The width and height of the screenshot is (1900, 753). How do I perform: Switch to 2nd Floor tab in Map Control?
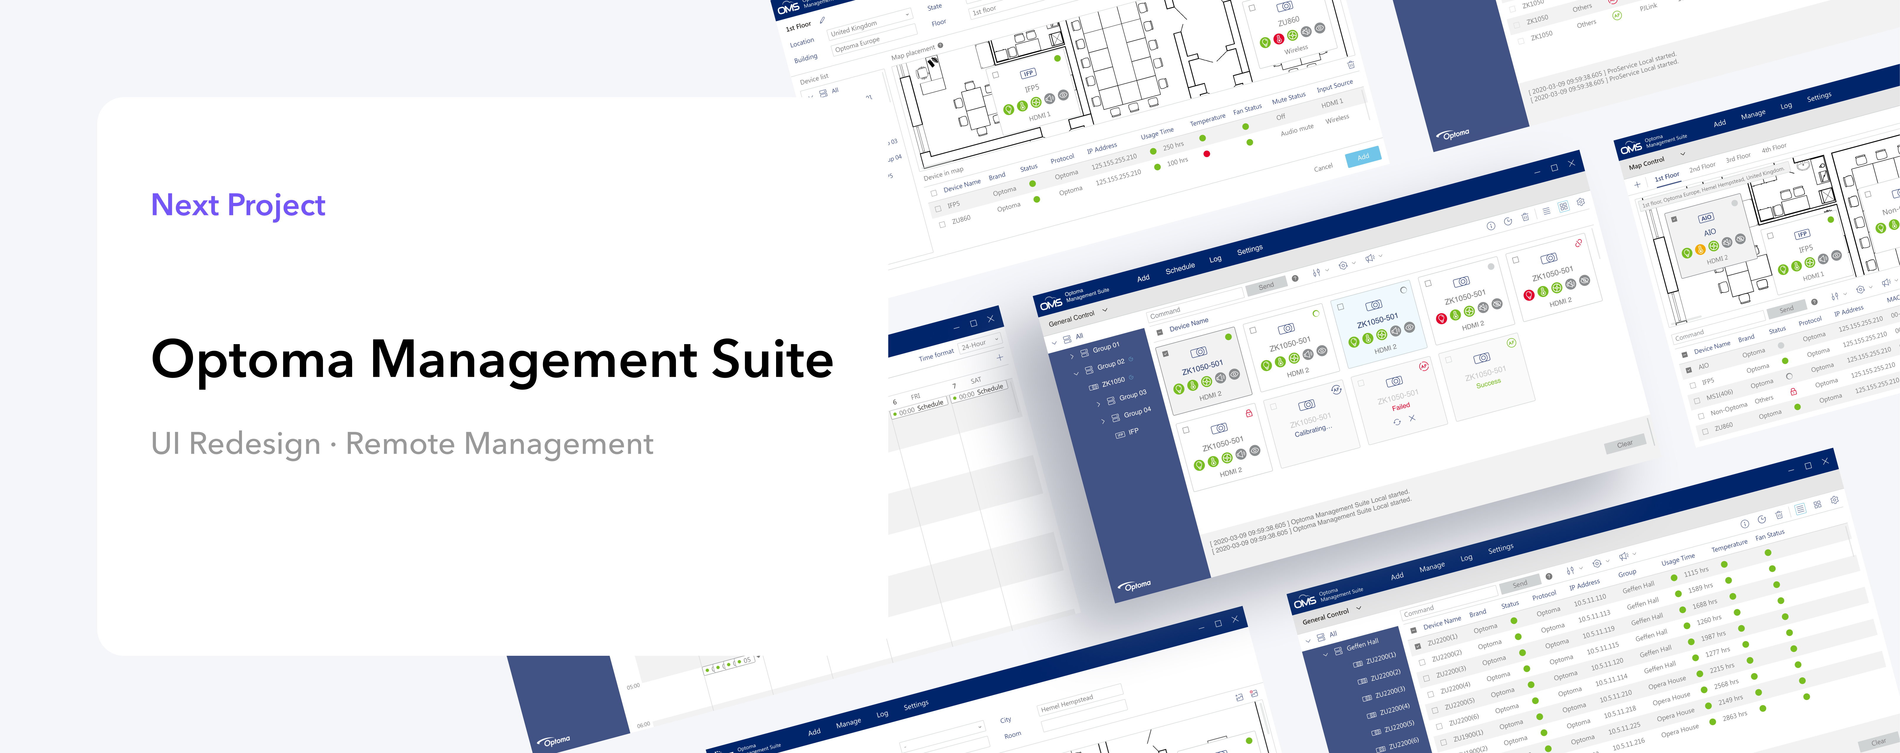(1702, 167)
